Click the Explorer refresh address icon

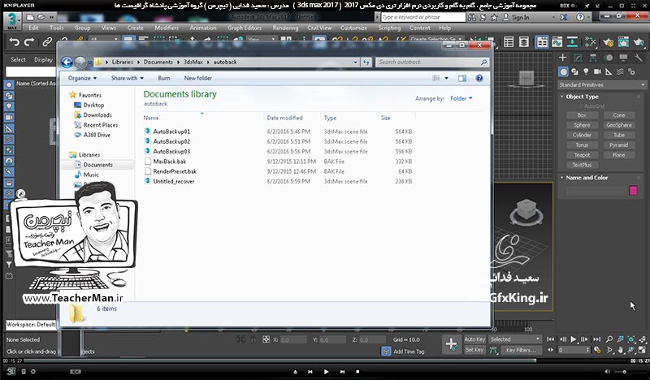click(x=366, y=63)
